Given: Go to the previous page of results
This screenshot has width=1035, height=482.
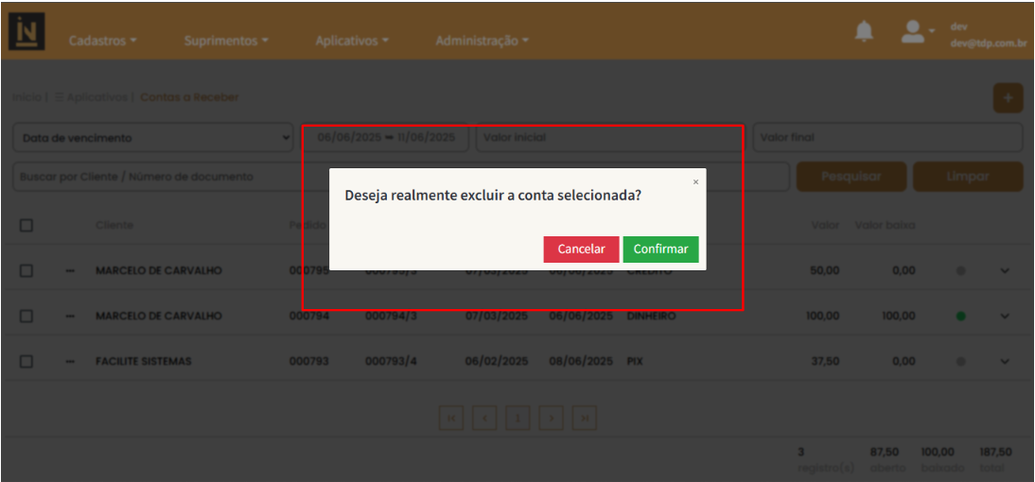Looking at the screenshot, I should 484,418.
